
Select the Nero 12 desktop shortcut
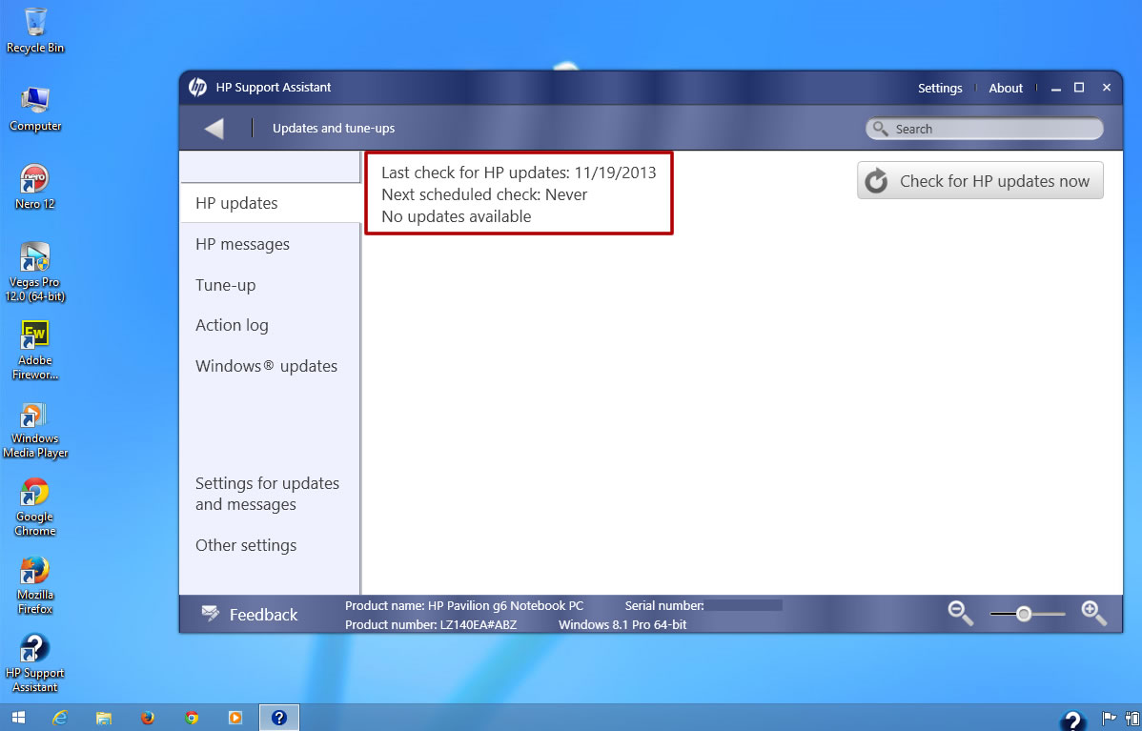point(35,187)
